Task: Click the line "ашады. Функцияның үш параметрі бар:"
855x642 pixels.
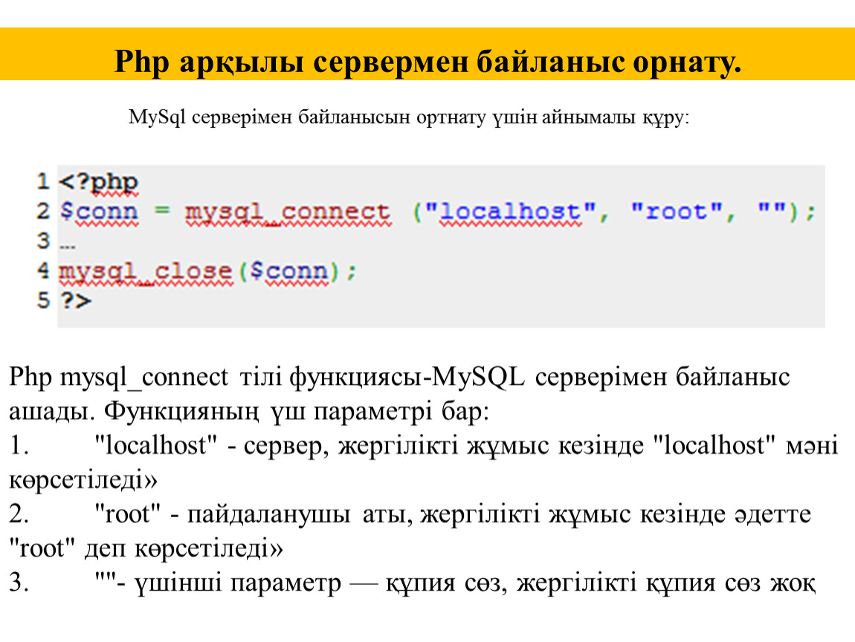Action: (248, 412)
